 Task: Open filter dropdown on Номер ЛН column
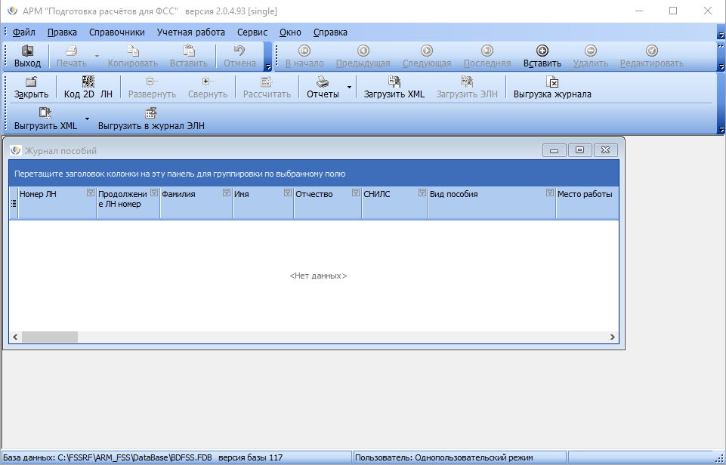point(91,193)
